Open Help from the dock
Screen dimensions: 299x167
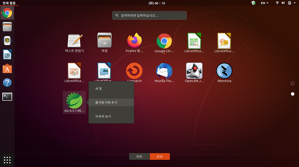coord(7,83)
